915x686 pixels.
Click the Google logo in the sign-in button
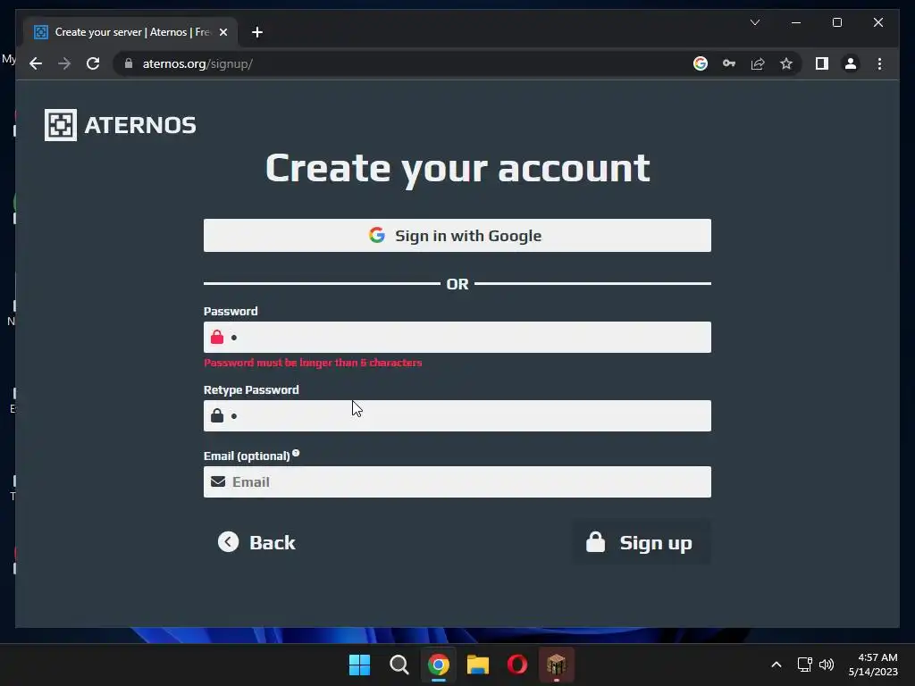377,235
